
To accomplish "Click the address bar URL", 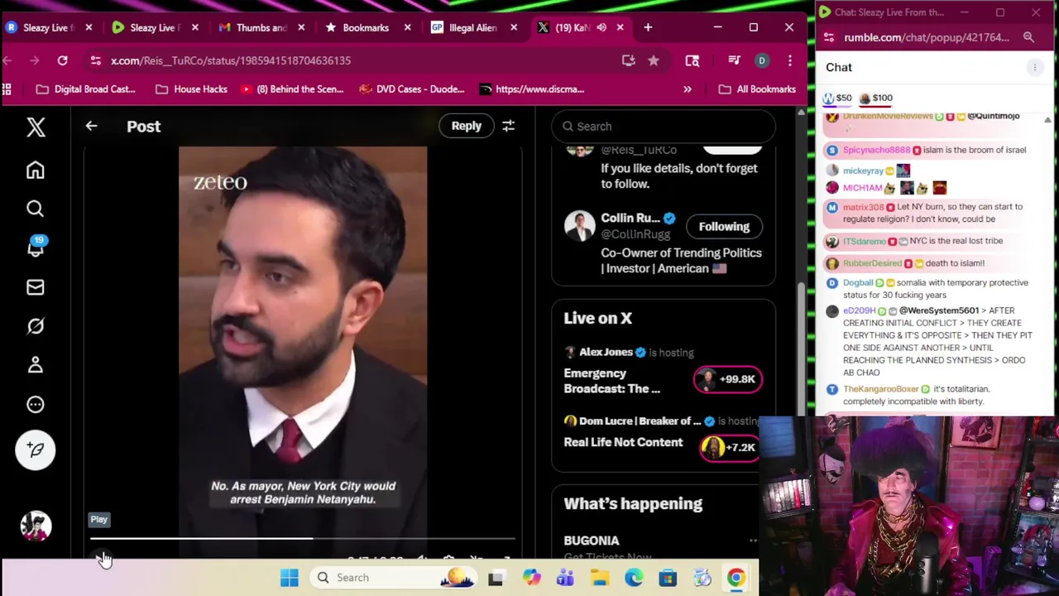I will tap(231, 60).
